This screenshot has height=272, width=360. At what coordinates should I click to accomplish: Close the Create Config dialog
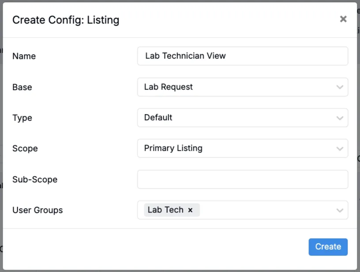tap(343, 19)
